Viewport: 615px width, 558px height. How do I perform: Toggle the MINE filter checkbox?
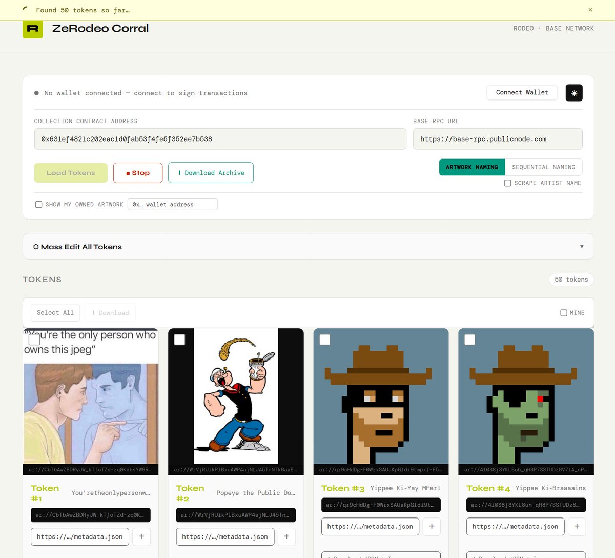coord(564,313)
